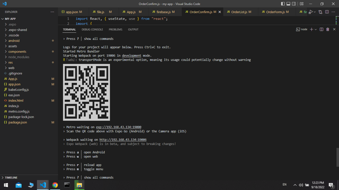This screenshot has height=190, width=339.
Task: Collapse the MY-APP root folder
Action: click(x=29, y=19)
